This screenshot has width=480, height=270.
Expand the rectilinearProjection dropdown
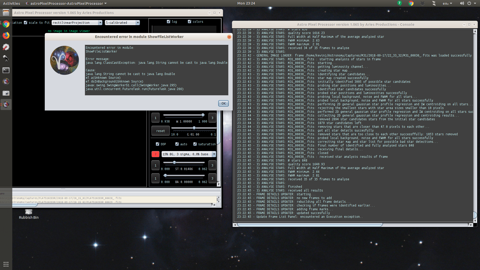[100, 22]
